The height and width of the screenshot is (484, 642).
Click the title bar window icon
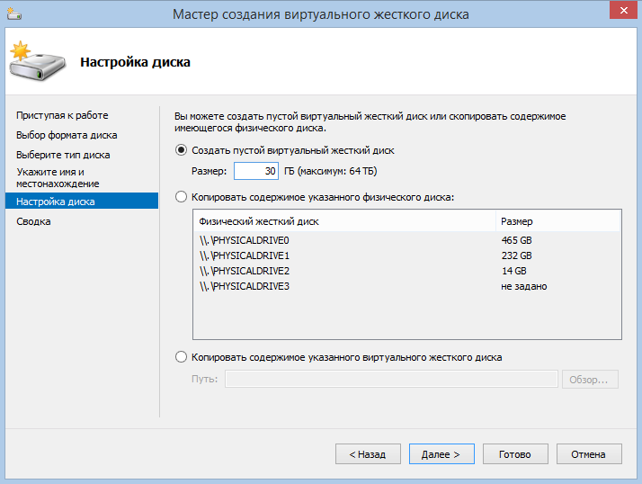(x=13, y=13)
